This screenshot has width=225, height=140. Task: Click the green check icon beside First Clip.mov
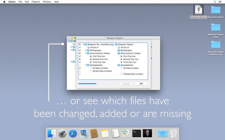tap(80, 56)
